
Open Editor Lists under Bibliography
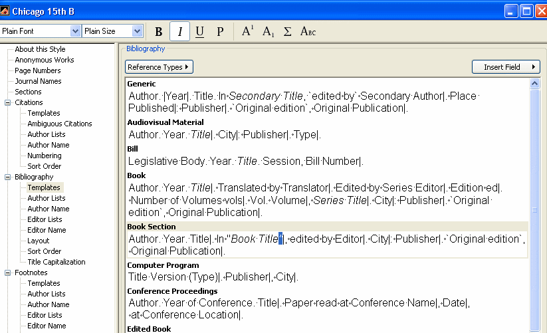[45, 219]
